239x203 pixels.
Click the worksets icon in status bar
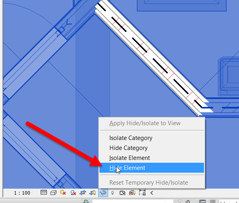pyautogui.click(x=86, y=201)
